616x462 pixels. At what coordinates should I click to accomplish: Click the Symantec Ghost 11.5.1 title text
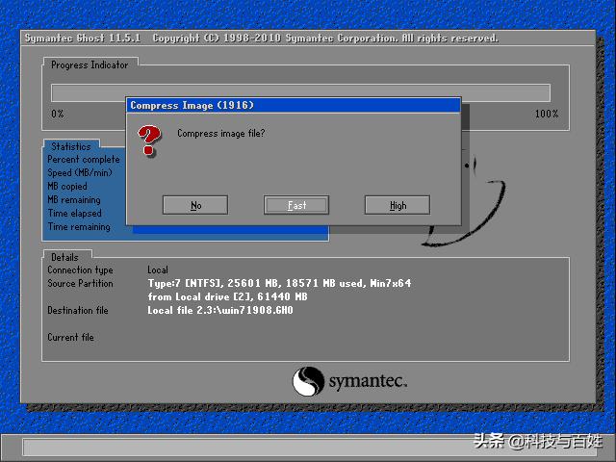click(83, 38)
